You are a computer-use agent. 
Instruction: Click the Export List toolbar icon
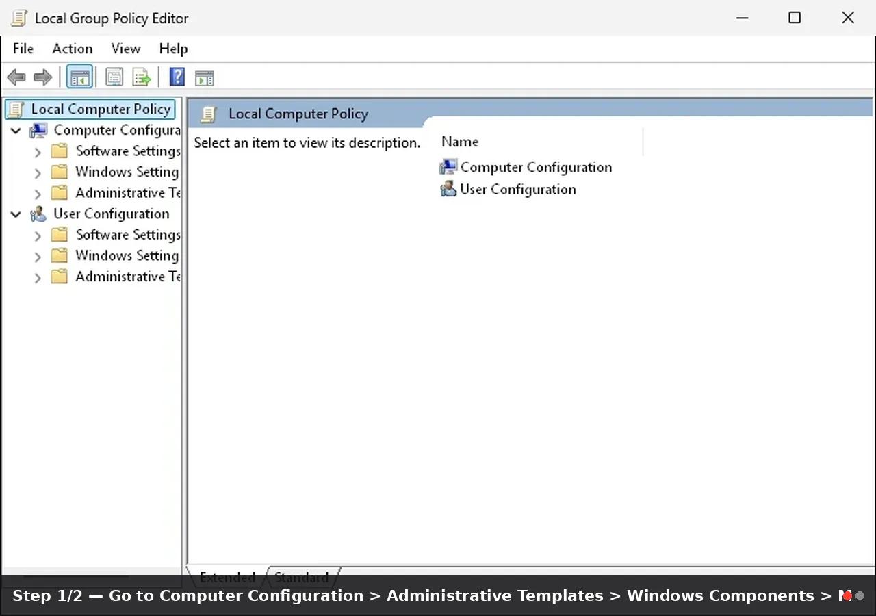click(x=142, y=77)
